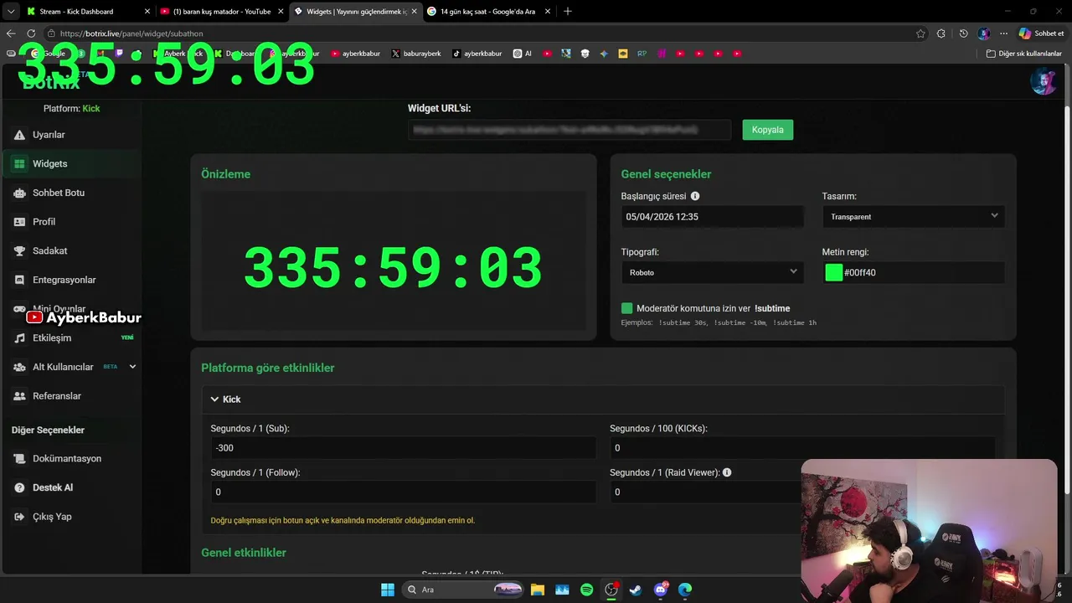Open the browser three-dot settings menu
Screen dimensions: 1072x603
[1003, 33]
